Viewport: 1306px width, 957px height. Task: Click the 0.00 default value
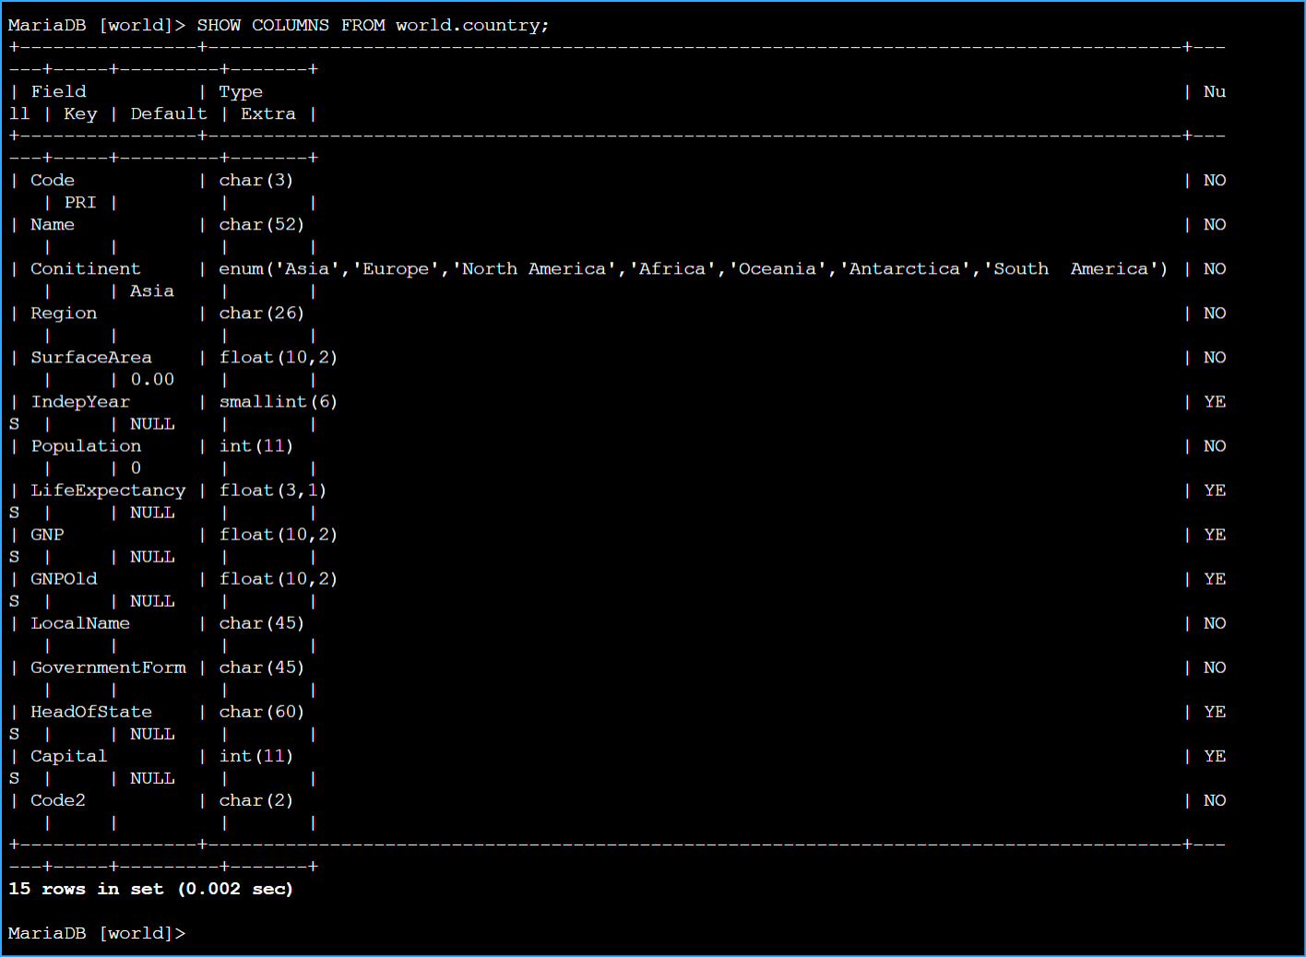click(152, 379)
